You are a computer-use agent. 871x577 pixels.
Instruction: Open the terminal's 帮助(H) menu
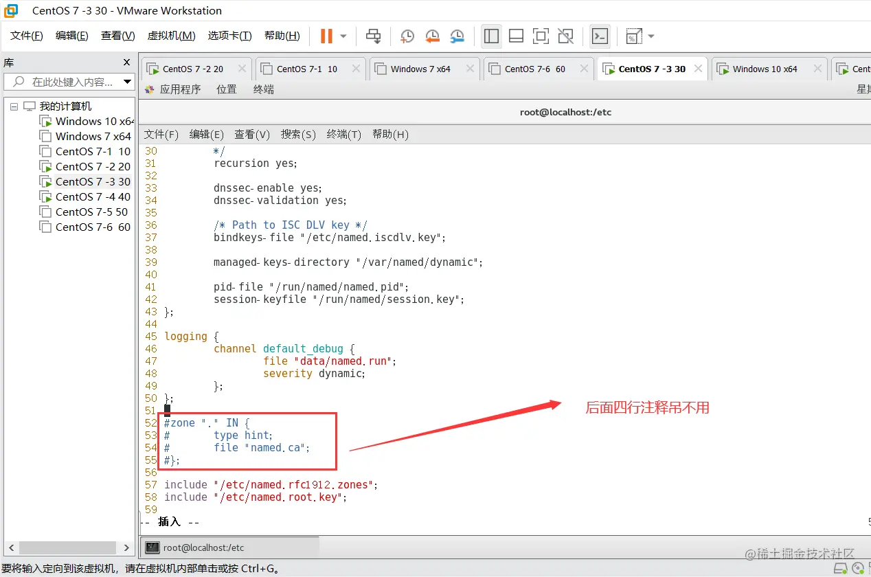pos(390,135)
